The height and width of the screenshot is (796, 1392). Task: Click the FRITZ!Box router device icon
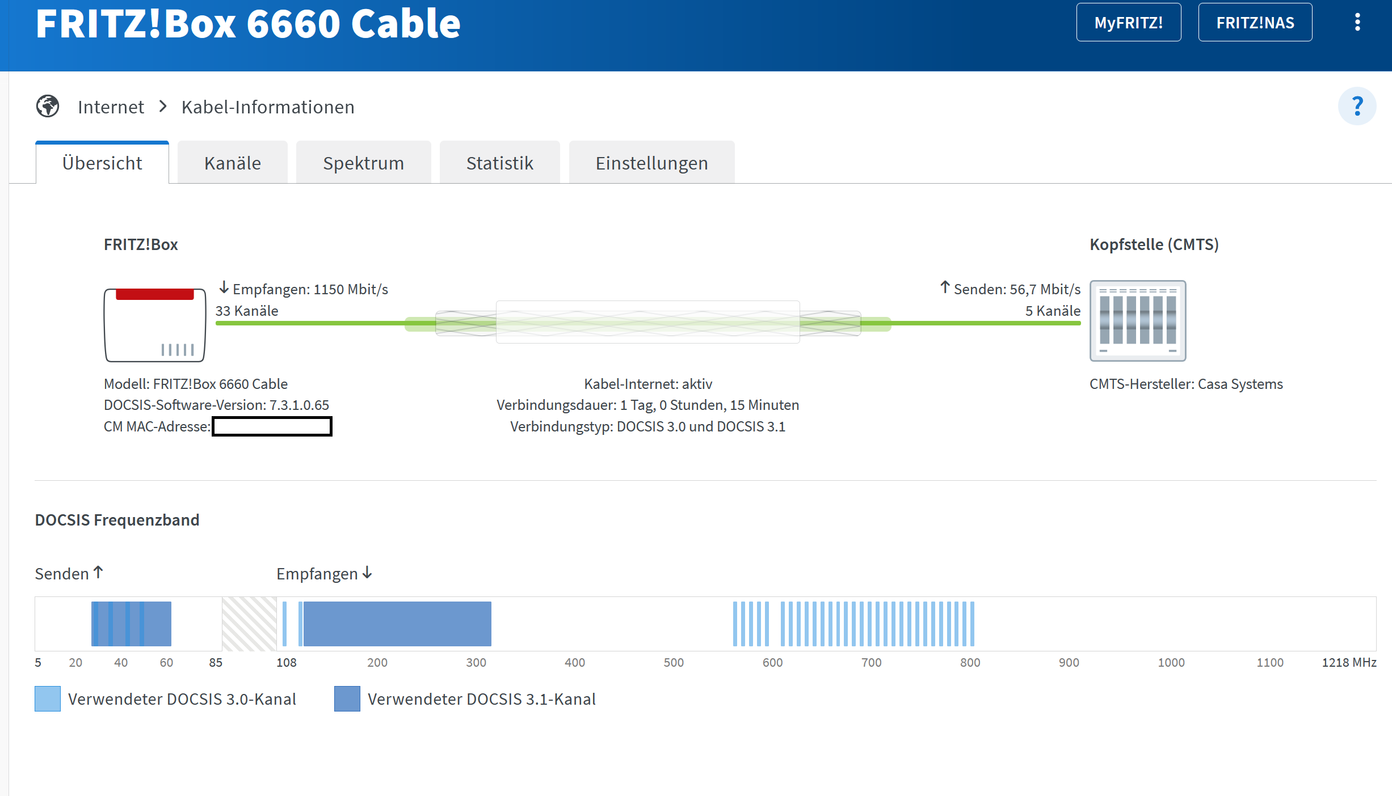coord(154,325)
